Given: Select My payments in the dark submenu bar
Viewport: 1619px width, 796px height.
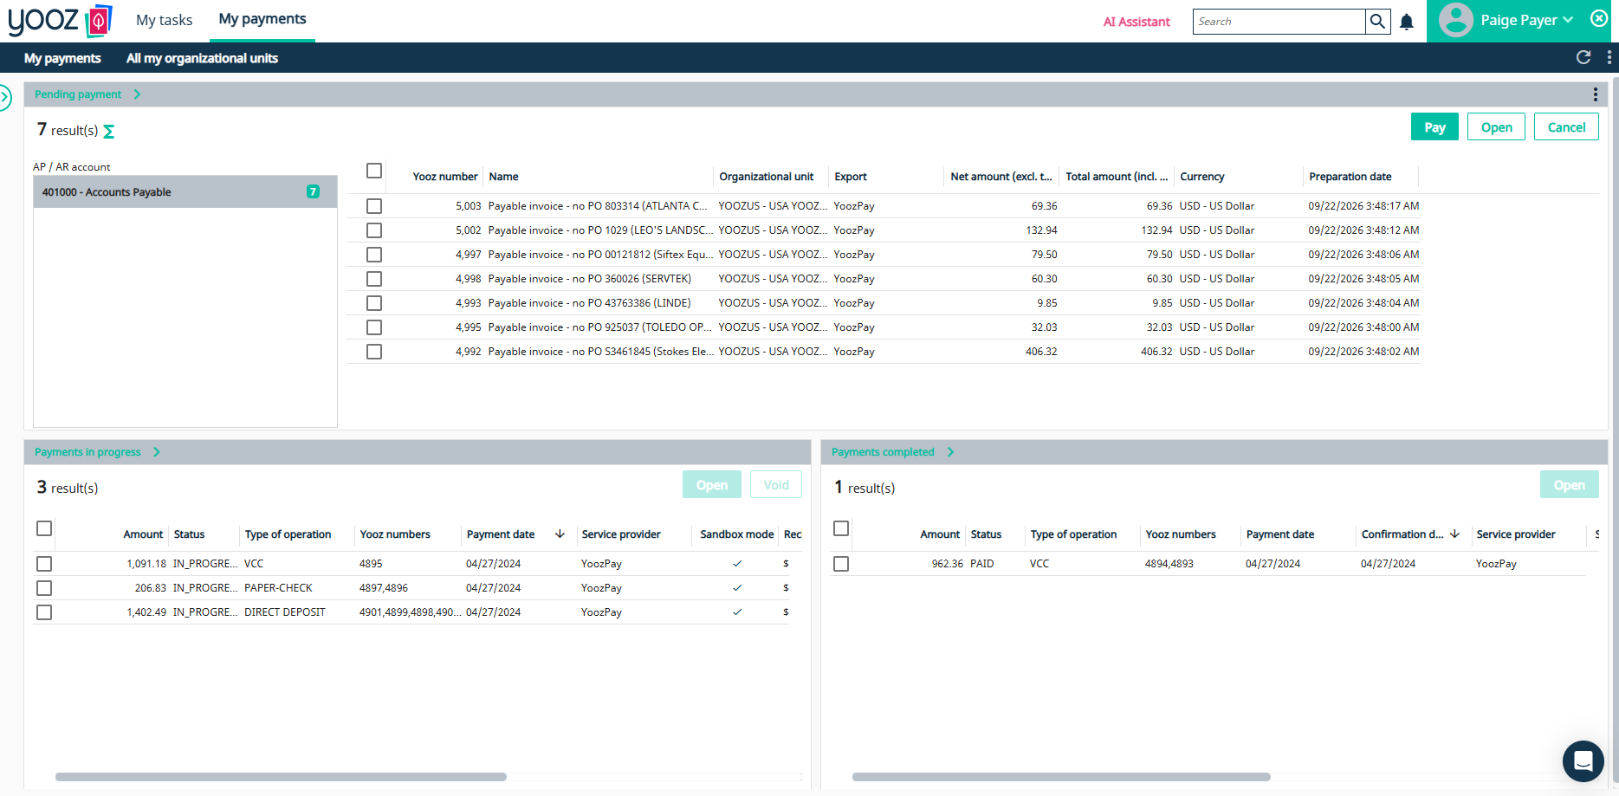Looking at the screenshot, I should tap(62, 58).
